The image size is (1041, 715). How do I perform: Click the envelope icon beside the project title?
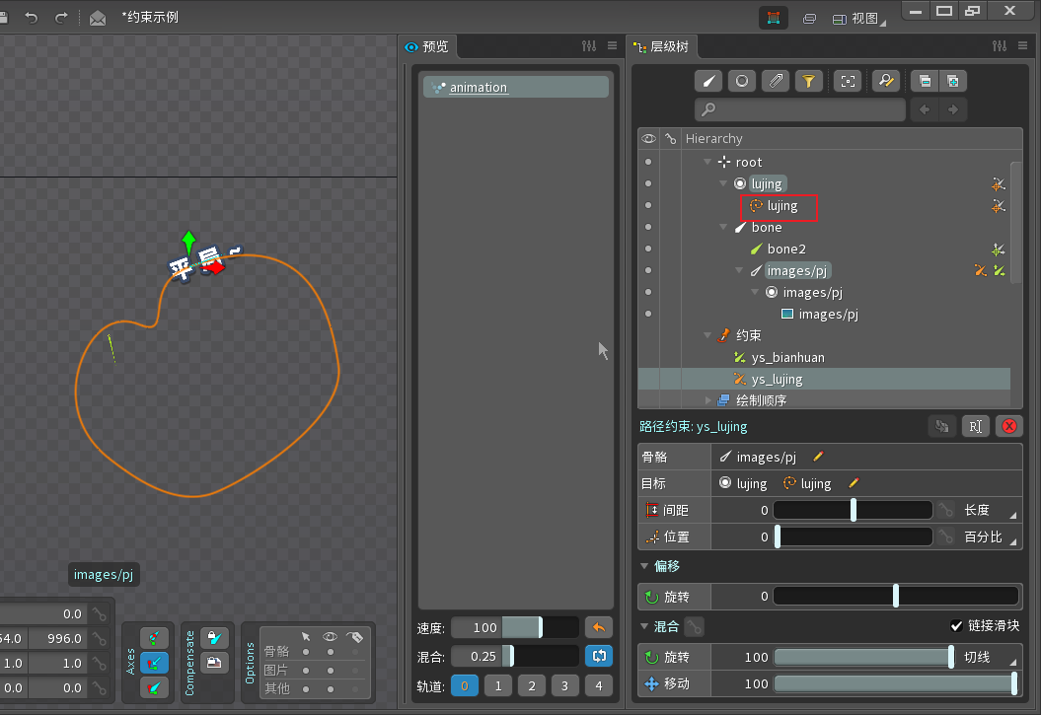[x=98, y=18]
